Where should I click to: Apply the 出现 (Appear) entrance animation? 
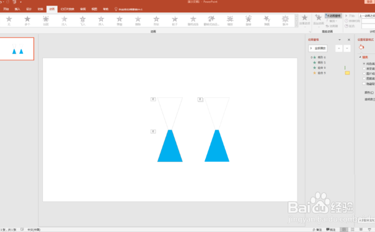46,21
